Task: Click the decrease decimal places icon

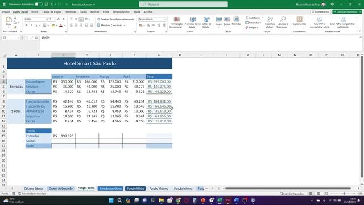Action: (x=164, y=25)
